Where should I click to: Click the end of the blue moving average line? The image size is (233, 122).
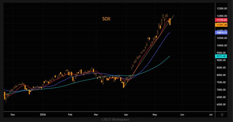(x=170, y=33)
